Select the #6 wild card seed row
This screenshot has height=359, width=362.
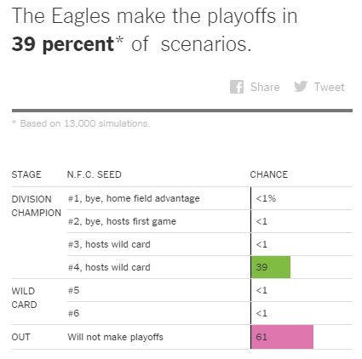(210, 313)
